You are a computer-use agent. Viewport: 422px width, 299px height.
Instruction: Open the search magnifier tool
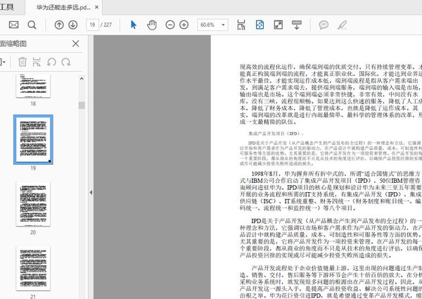33,25
